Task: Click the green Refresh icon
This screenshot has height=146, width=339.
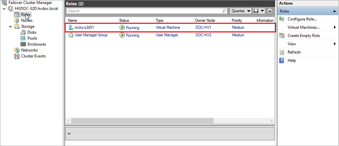Action: coord(281,52)
